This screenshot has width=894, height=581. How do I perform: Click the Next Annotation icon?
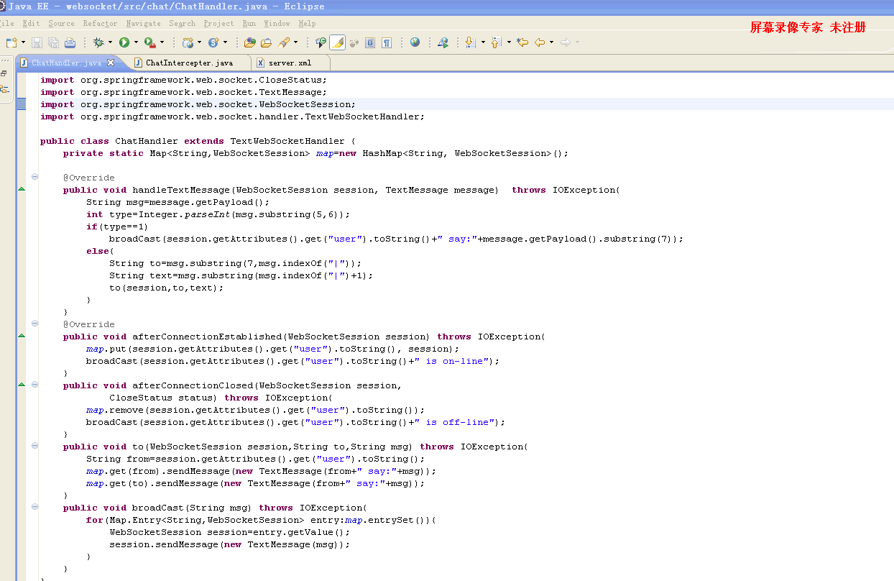click(x=471, y=42)
